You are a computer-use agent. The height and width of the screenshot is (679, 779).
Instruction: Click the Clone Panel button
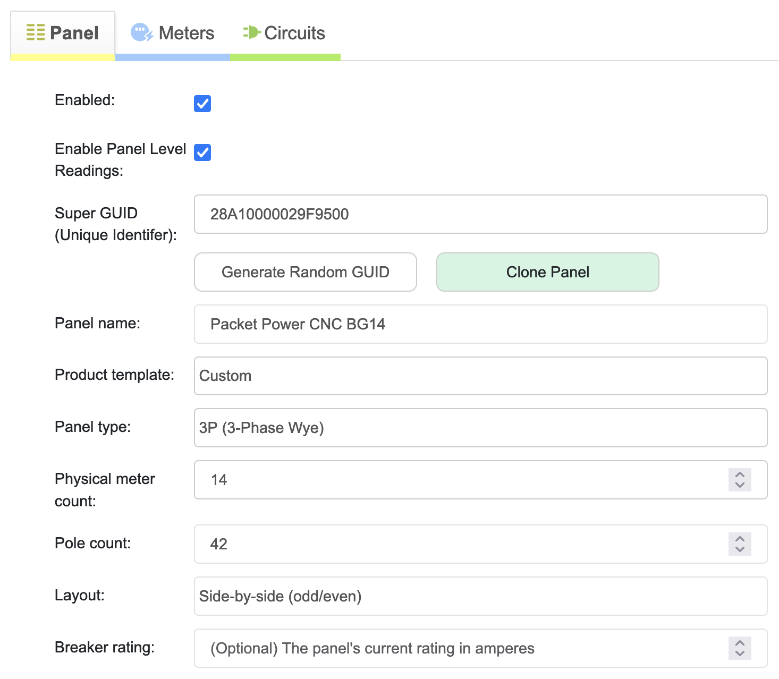(547, 272)
